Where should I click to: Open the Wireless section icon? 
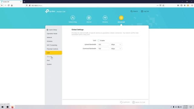[x=105, y=18]
